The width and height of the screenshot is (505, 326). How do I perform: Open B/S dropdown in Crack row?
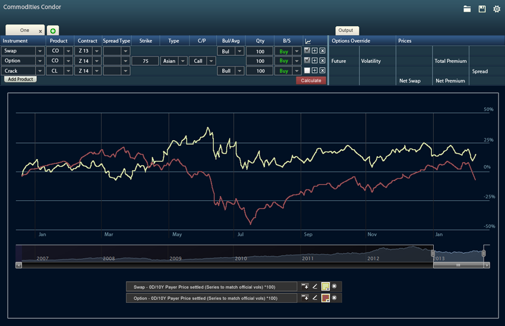coord(296,71)
